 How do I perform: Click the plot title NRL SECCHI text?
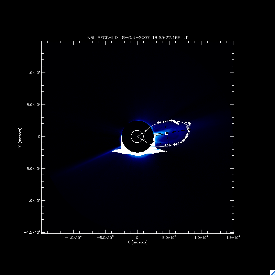103,37
